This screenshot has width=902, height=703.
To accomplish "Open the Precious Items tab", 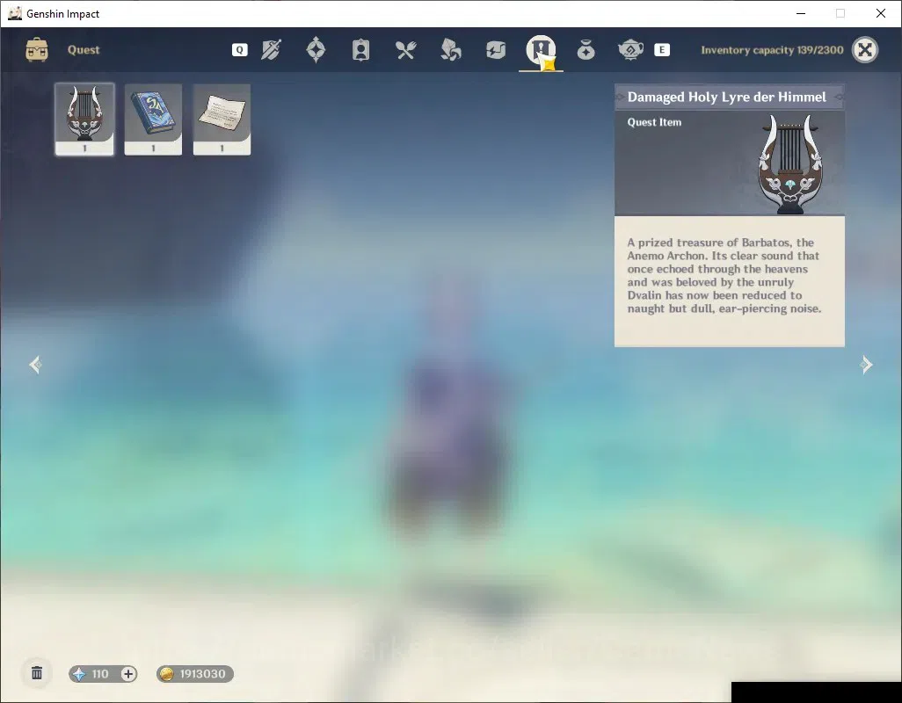I will click(586, 50).
